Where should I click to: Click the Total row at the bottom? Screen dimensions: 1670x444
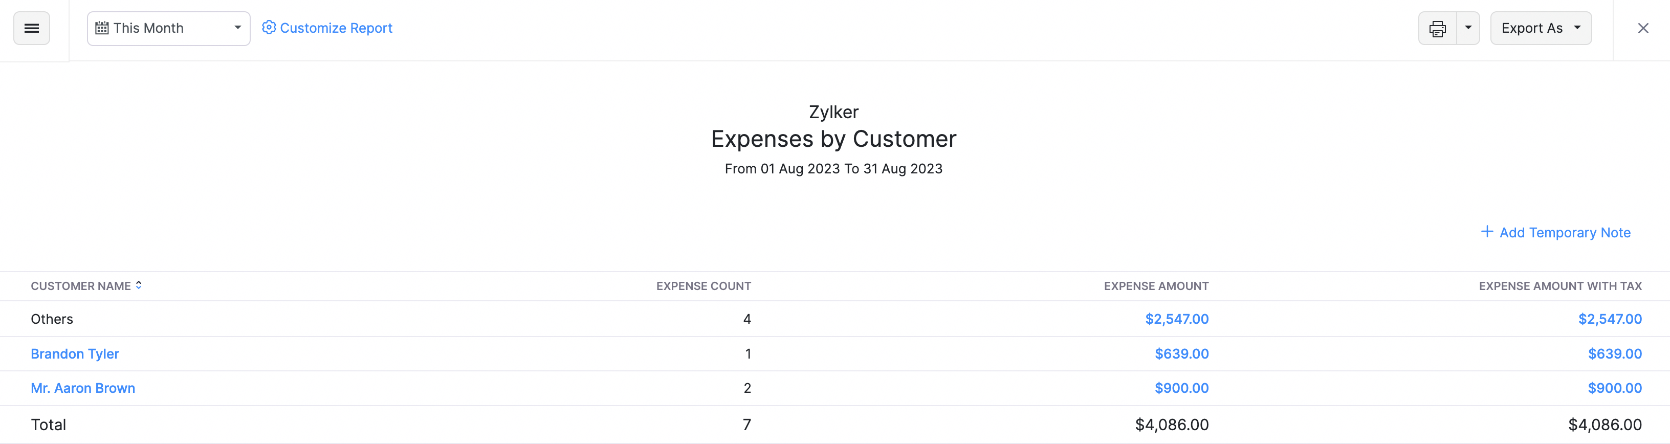[48, 424]
